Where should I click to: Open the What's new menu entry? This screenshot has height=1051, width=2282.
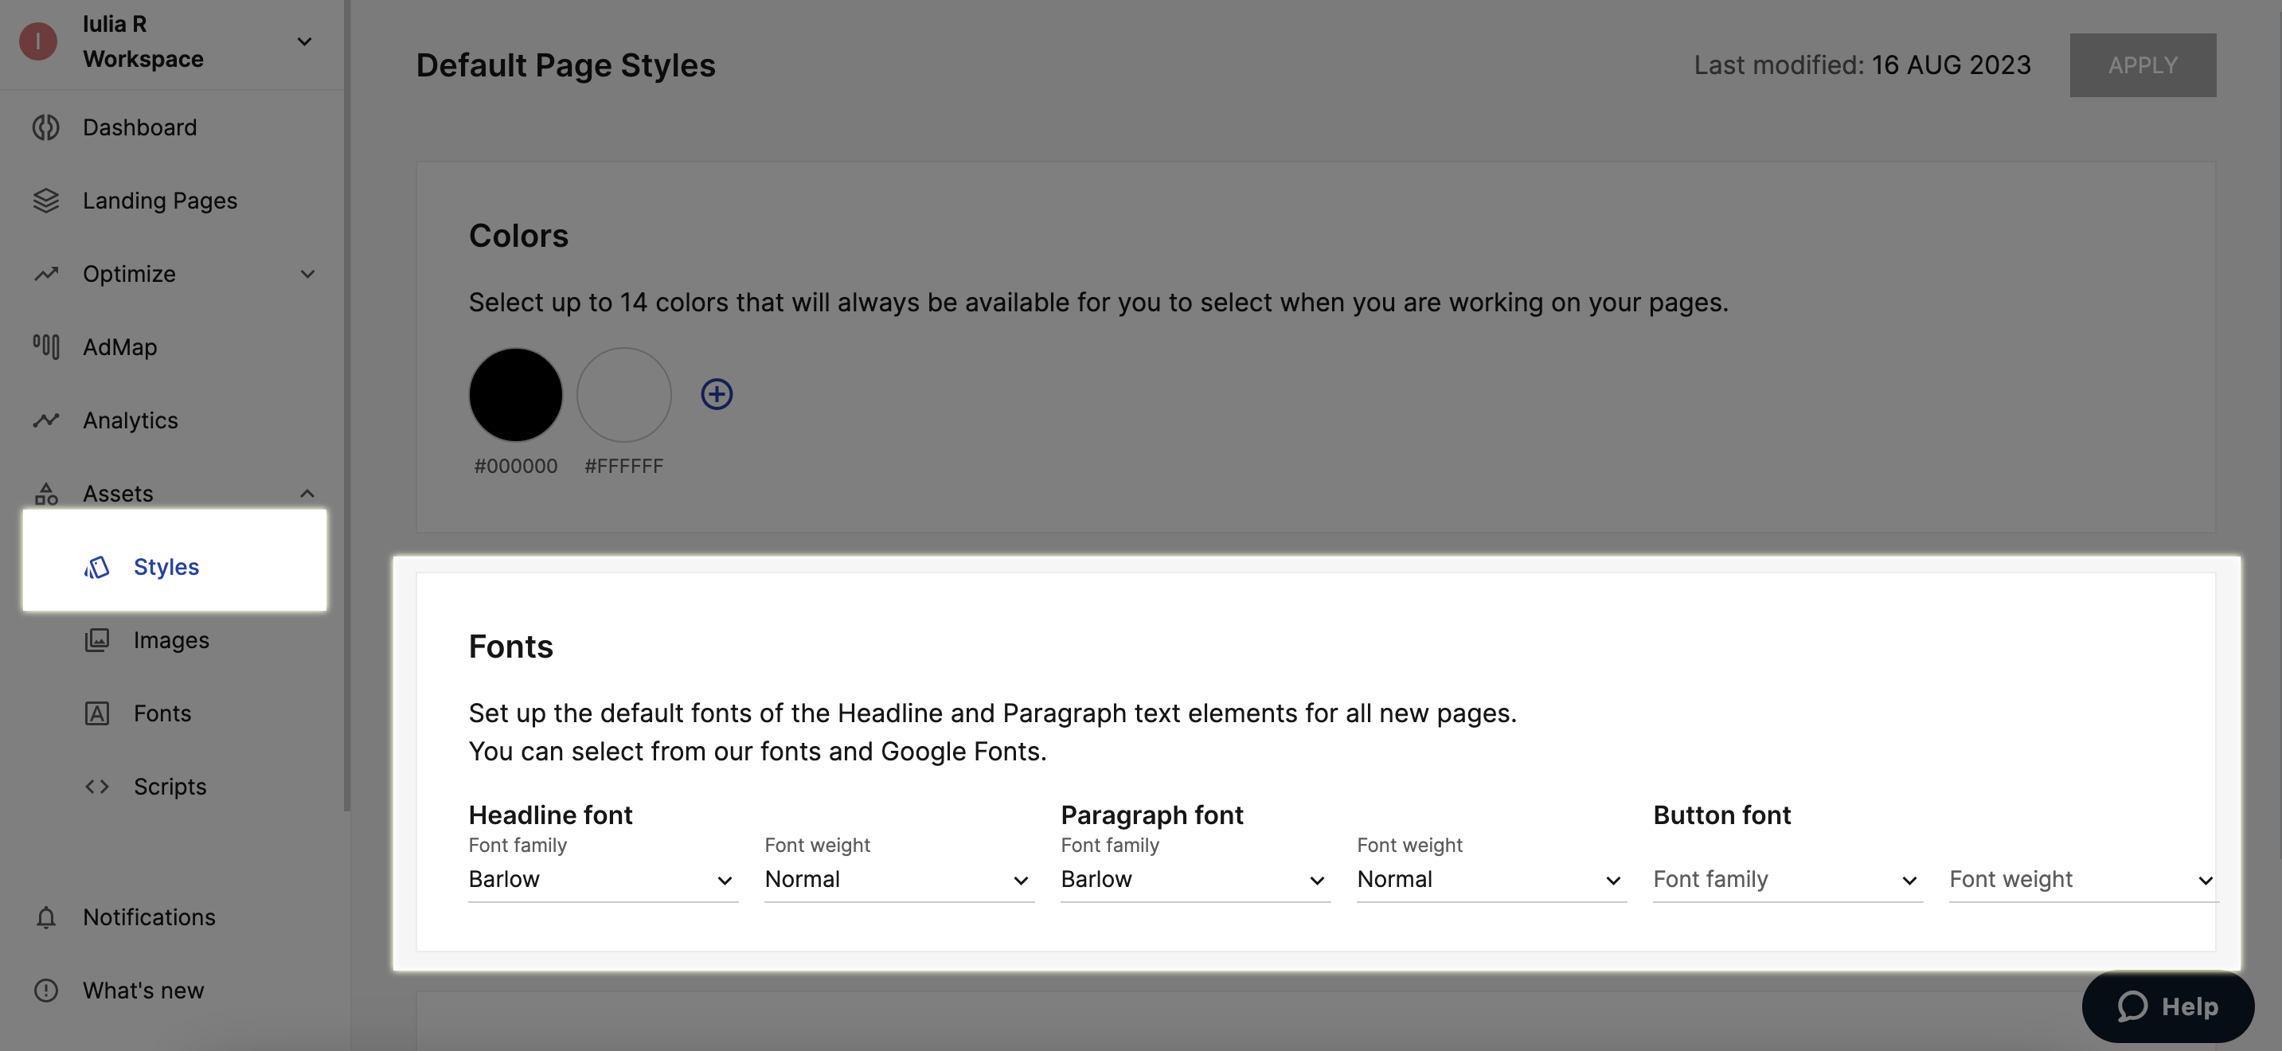(143, 990)
